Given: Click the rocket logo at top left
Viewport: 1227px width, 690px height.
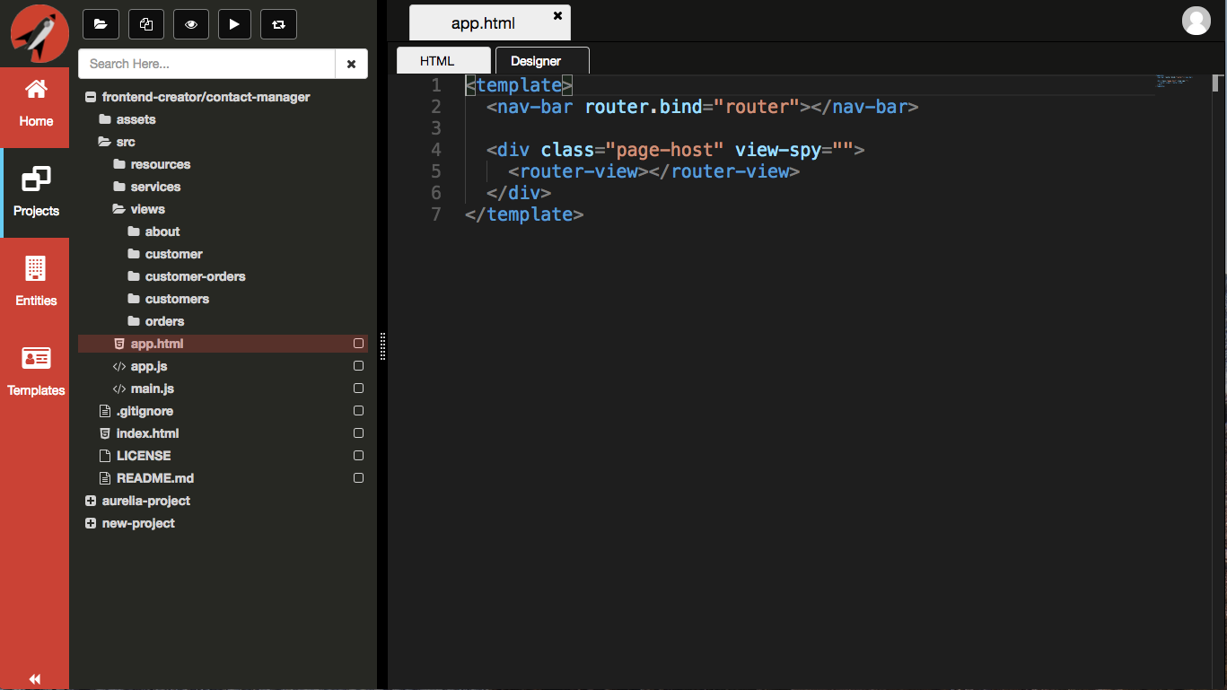Looking at the screenshot, I should tap(39, 31).
